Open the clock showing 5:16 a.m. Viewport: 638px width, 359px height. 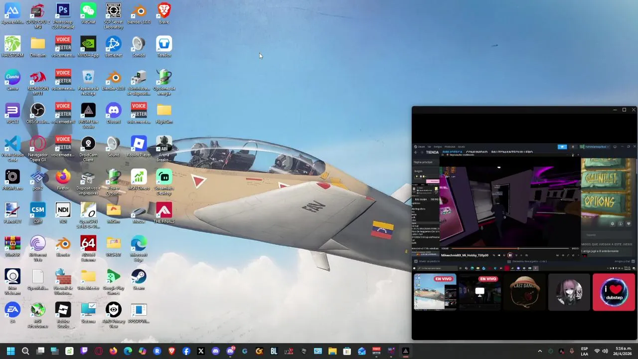tap(624, 351)
